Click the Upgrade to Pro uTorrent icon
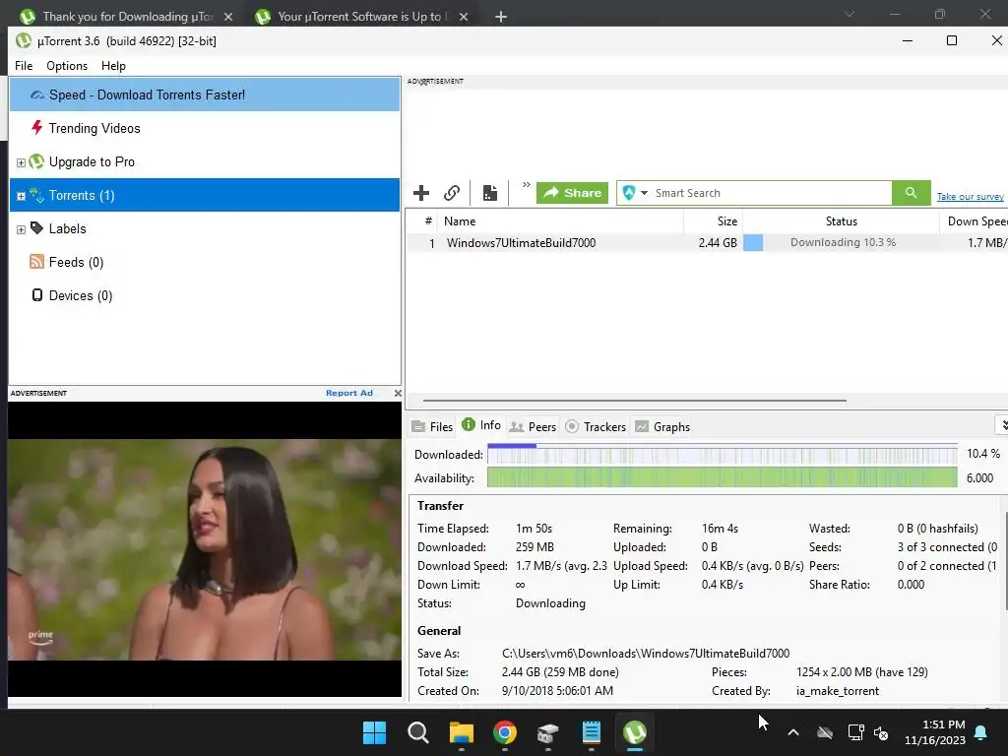This screenshot has width=1008, height=756. (x=36, y=161)
